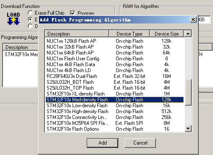Click the 1M device size cell
The image size is (213, 155).
(x=166, y=94)
